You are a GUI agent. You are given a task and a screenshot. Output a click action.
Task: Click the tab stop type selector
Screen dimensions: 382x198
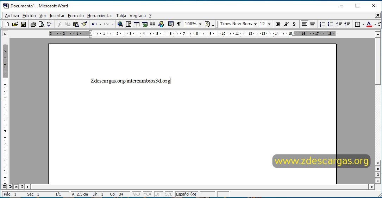(x=5, y=33)
